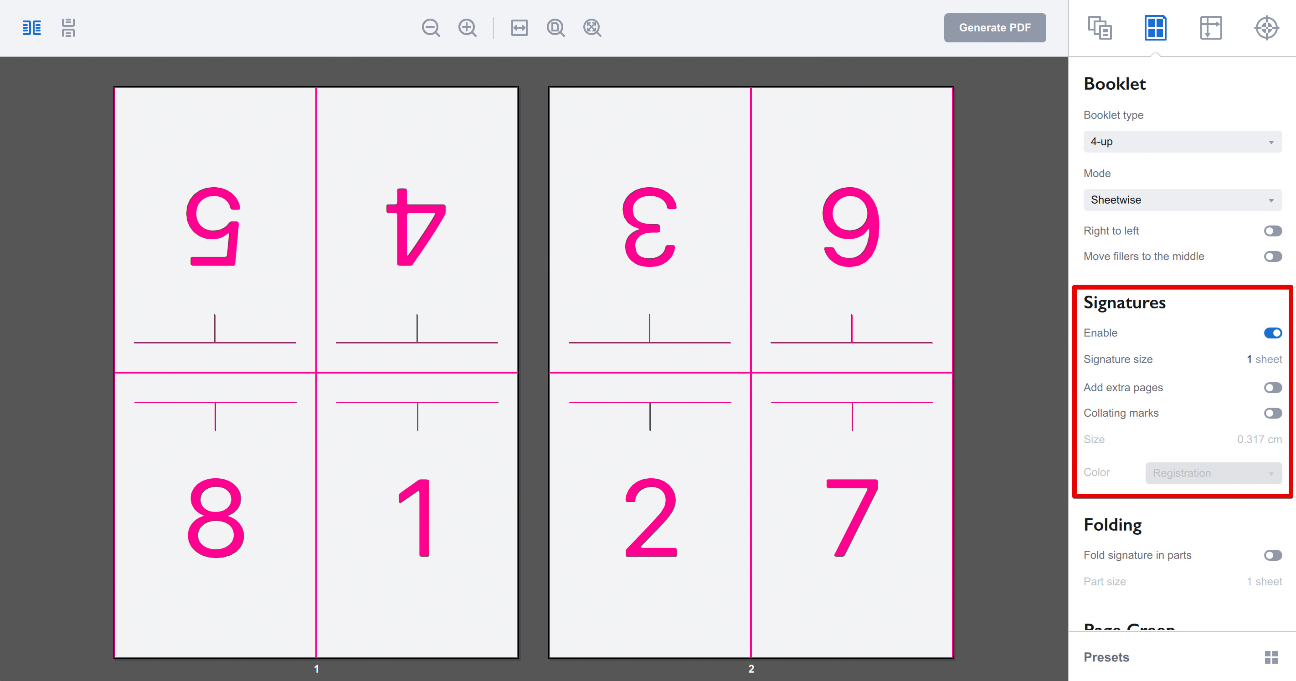This screenshot has height=681, width=1296.
Task: Open the Mode Sheetwise dropdown
Action: click(x=1182, y=200)
